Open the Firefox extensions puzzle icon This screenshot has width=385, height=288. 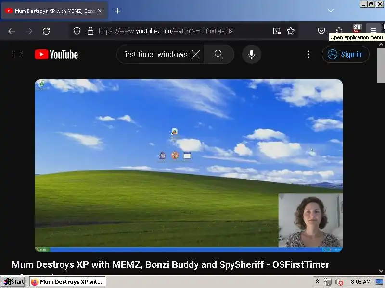pos(339,30)
